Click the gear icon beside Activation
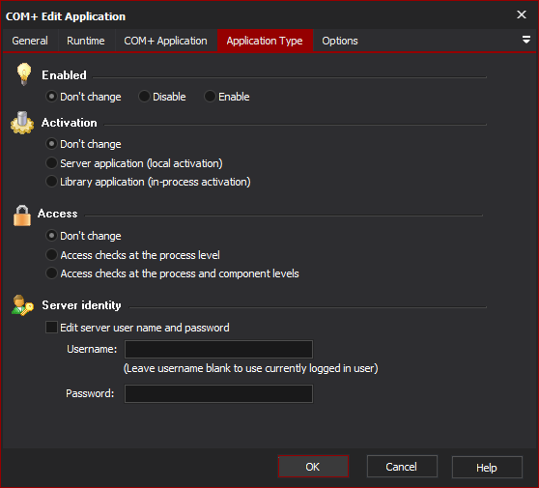The height and width of the screenshot is (488, 539). pos(22,123)
